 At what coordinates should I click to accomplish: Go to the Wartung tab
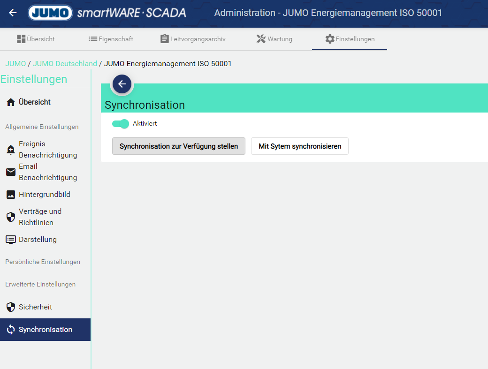(274, 39)
